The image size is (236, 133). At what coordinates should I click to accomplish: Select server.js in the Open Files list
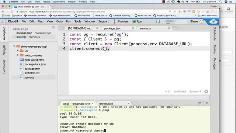coord(28,37)
